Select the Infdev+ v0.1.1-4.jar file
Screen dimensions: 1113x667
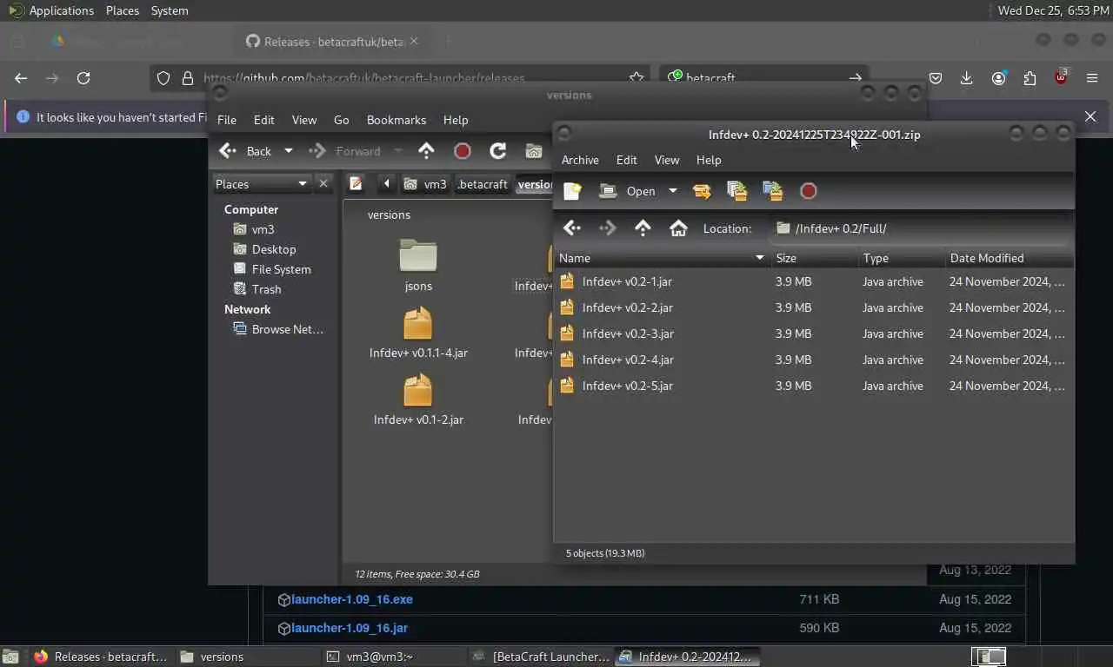pos(418,333)
